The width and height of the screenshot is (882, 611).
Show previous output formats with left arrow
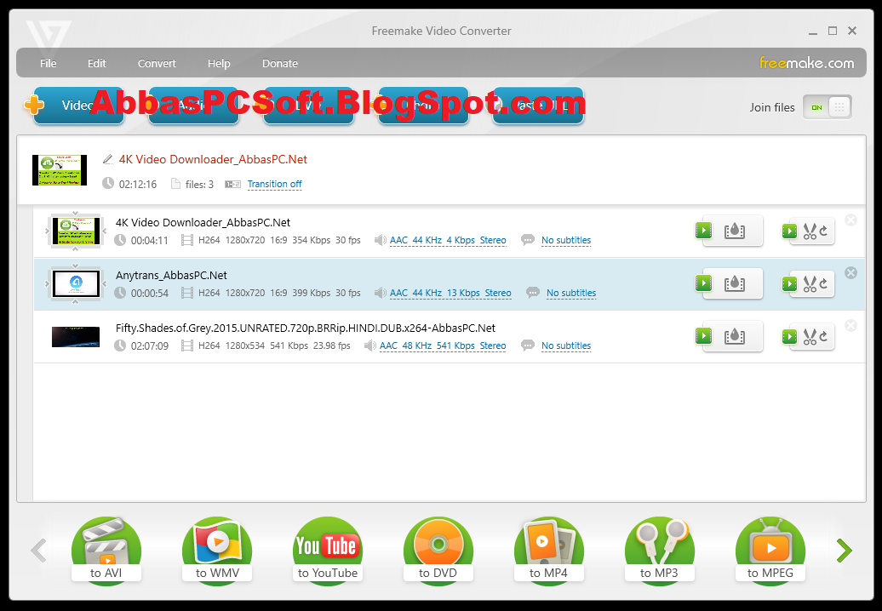tap(38, 551)
